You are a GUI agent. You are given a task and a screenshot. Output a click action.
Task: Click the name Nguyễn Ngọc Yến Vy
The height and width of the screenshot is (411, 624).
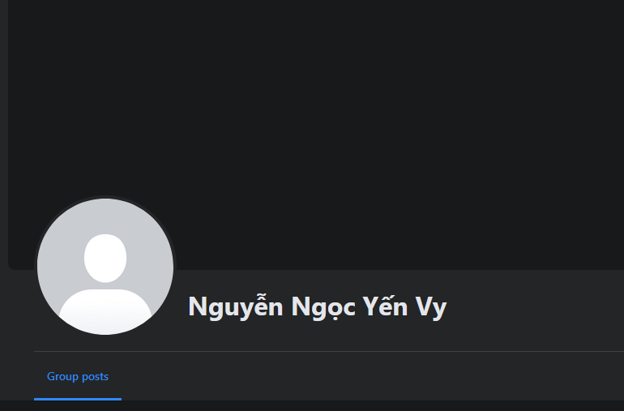click(x=317, y=307)
